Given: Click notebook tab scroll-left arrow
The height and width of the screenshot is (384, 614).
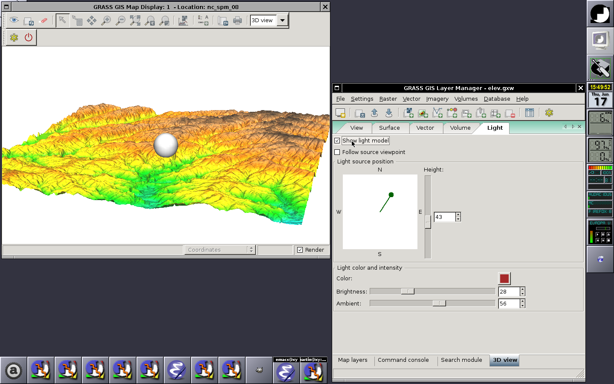Looking at the screenshot, I should [x=565, y=127].
